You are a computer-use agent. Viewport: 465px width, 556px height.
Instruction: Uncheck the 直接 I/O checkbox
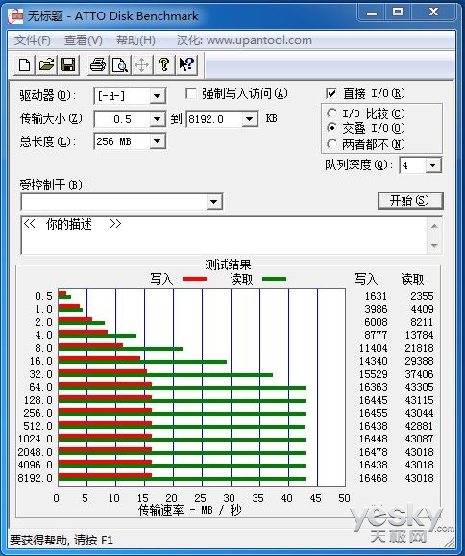[x=331, y=93]
